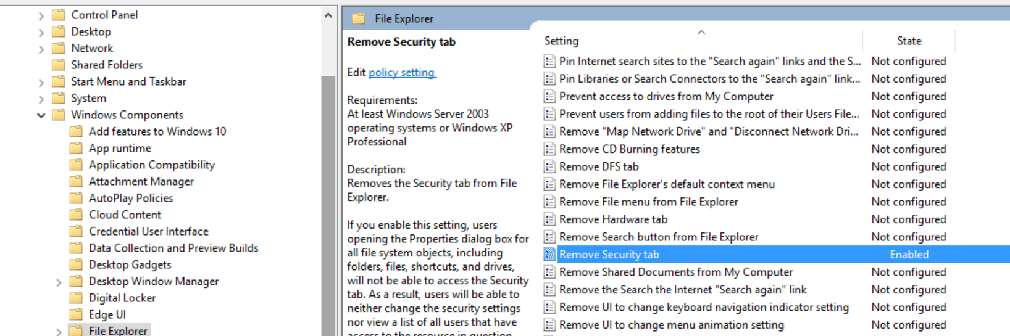Viewport: 1010px width, 336px height.
Task: Select Prevent access to drives from My Computer
Action: pyautogui.click(x=666, y=97)
